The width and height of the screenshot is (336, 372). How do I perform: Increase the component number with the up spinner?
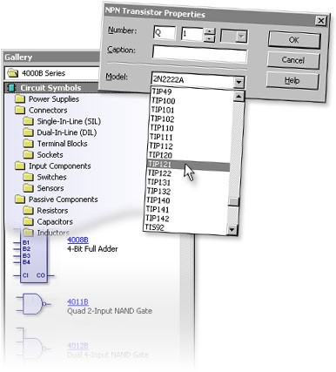click(x=210, y=30)
